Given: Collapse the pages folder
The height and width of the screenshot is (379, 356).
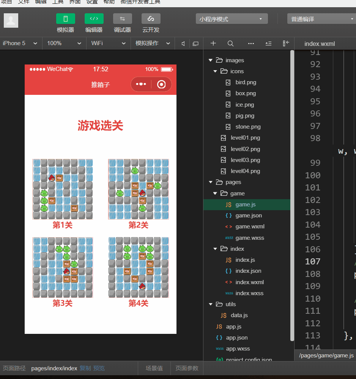Looking at the screenshot, I should click(211, 182).
